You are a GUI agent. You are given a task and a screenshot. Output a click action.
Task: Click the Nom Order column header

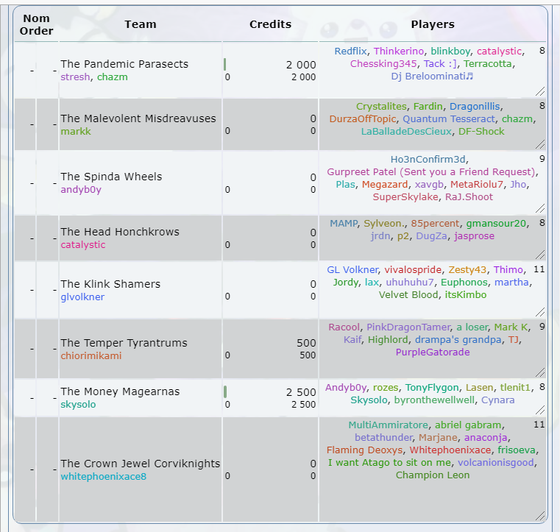pos(37,24)
